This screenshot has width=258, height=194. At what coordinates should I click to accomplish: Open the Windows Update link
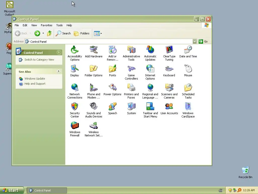coord(35,79)
